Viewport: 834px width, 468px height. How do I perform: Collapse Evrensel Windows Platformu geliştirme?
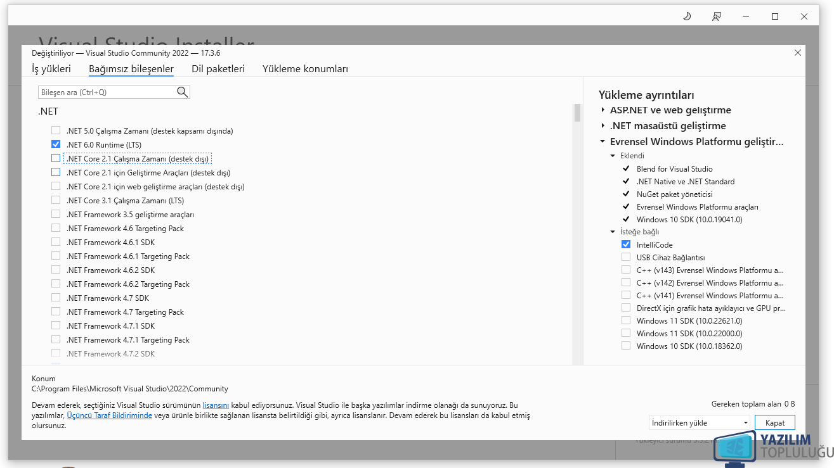pos(603,142)
